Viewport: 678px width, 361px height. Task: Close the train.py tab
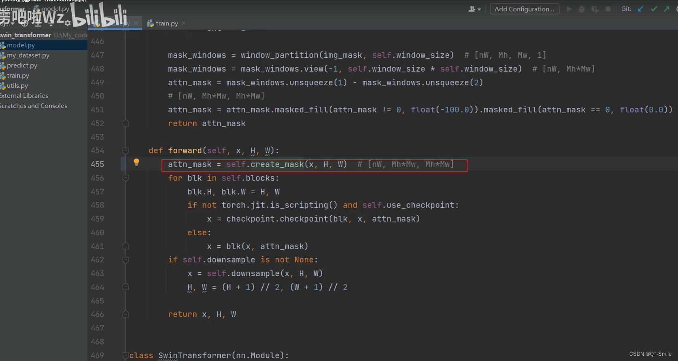point(184,23)
